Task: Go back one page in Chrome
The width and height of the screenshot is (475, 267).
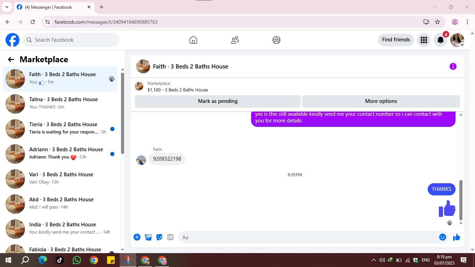Action: [8, 22]
